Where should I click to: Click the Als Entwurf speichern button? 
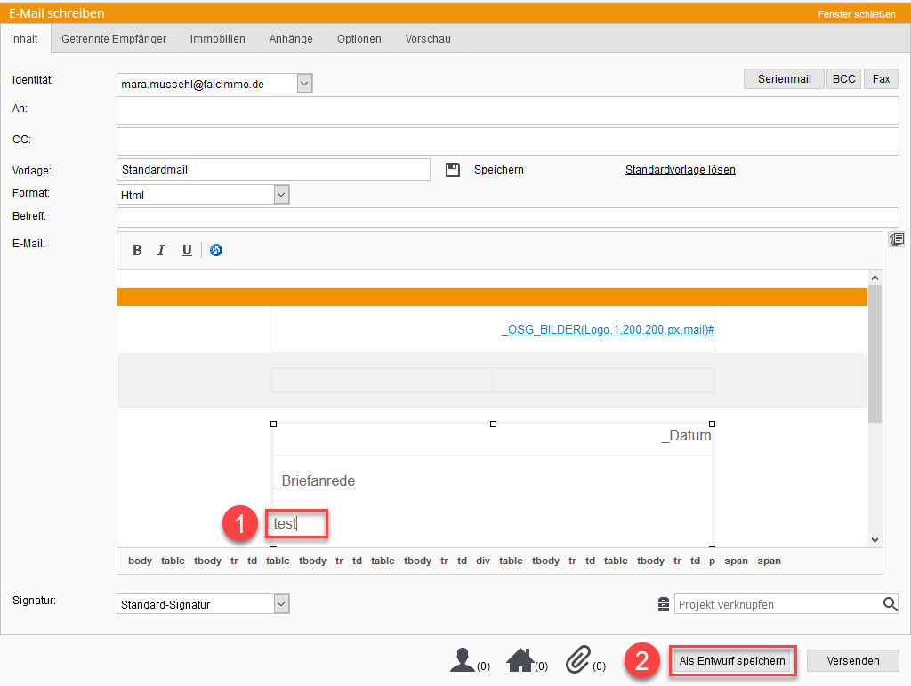(732, 661)
